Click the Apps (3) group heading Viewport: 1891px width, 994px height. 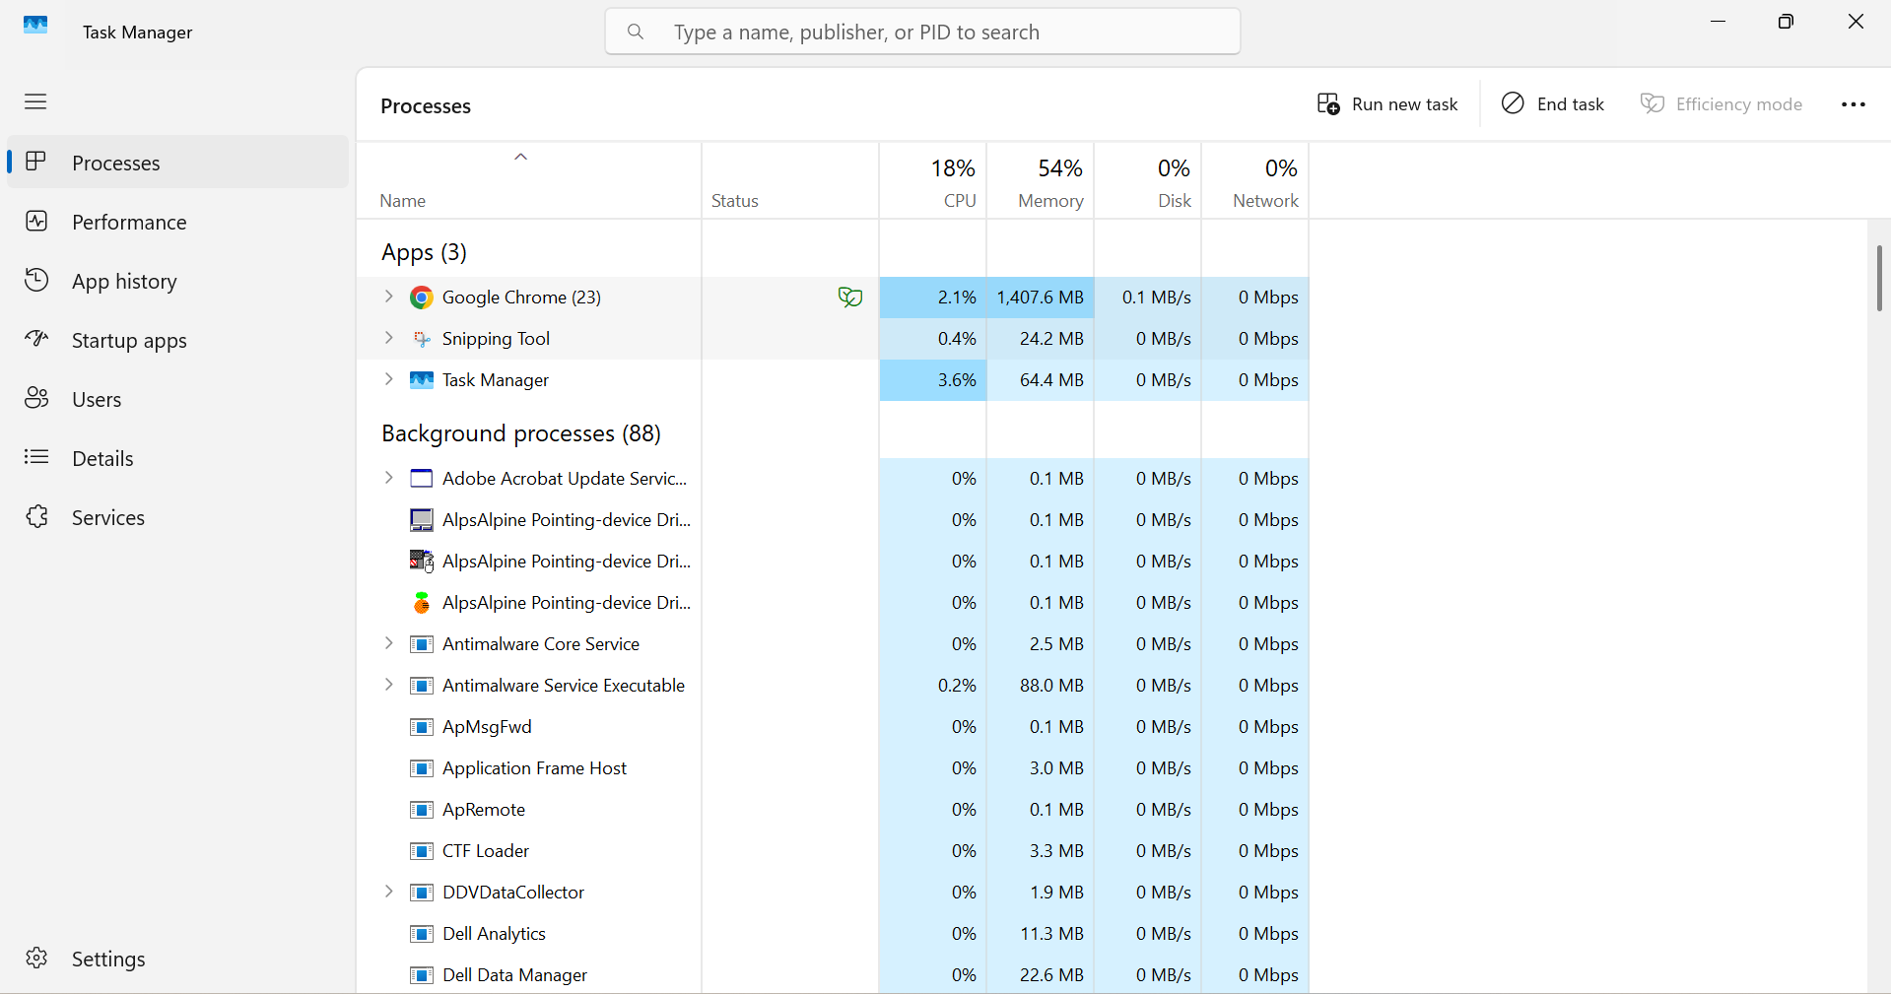click(425, 252)
